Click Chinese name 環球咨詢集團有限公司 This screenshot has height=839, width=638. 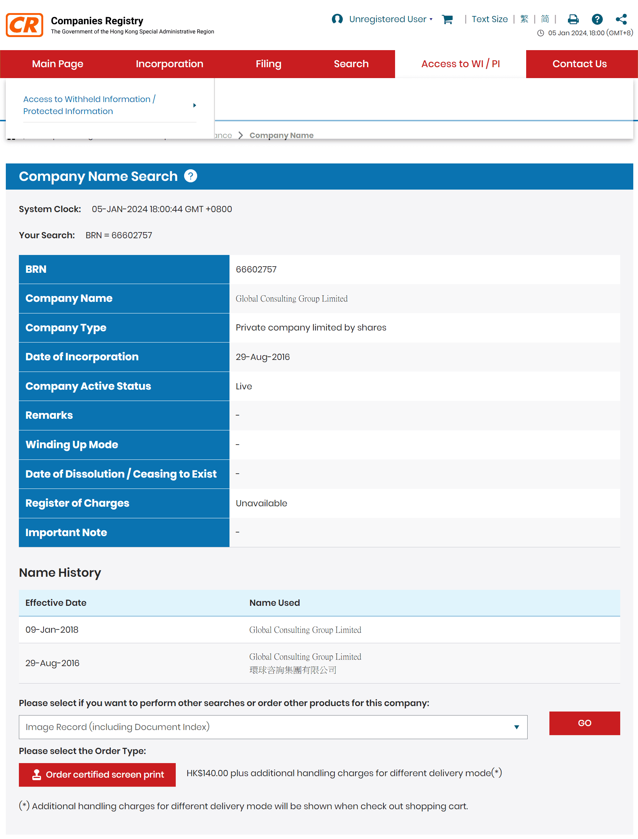[x=292, y=670]
